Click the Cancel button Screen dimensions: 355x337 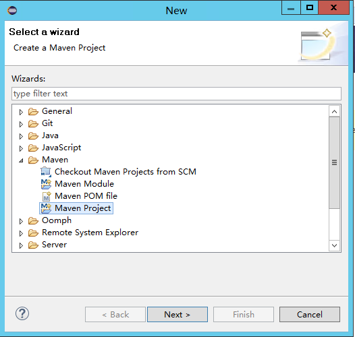click(x=310, y=314)
